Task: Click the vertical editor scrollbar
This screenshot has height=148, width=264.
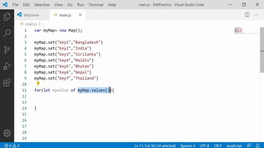Action: [x=262, y=50]
